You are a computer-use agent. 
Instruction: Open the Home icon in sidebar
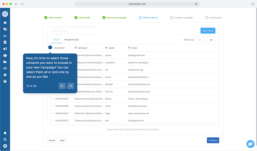tap(5, 23)
